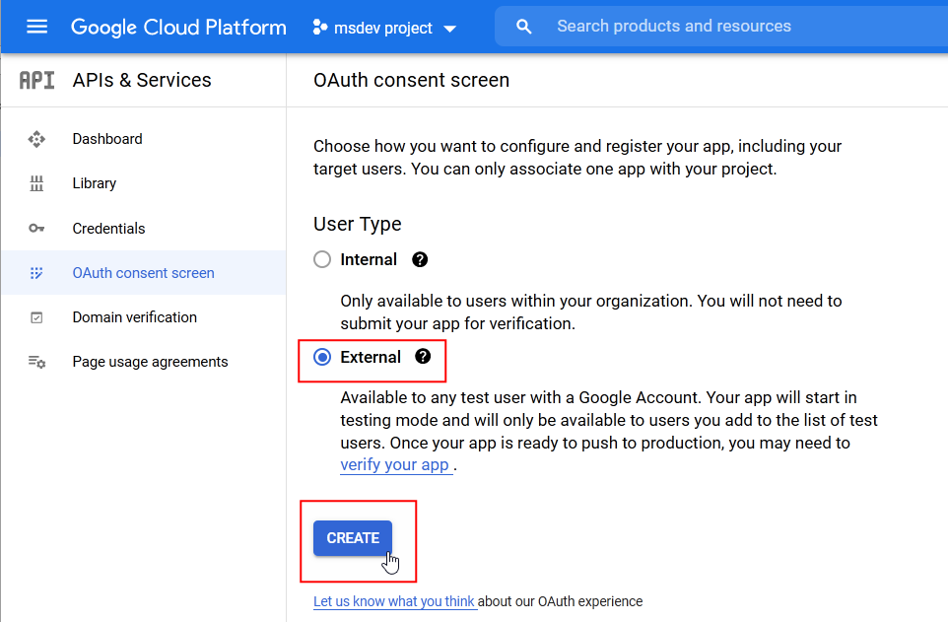Open 'Let us know what you think' link
948x622 pixels.
click(394, 601)
